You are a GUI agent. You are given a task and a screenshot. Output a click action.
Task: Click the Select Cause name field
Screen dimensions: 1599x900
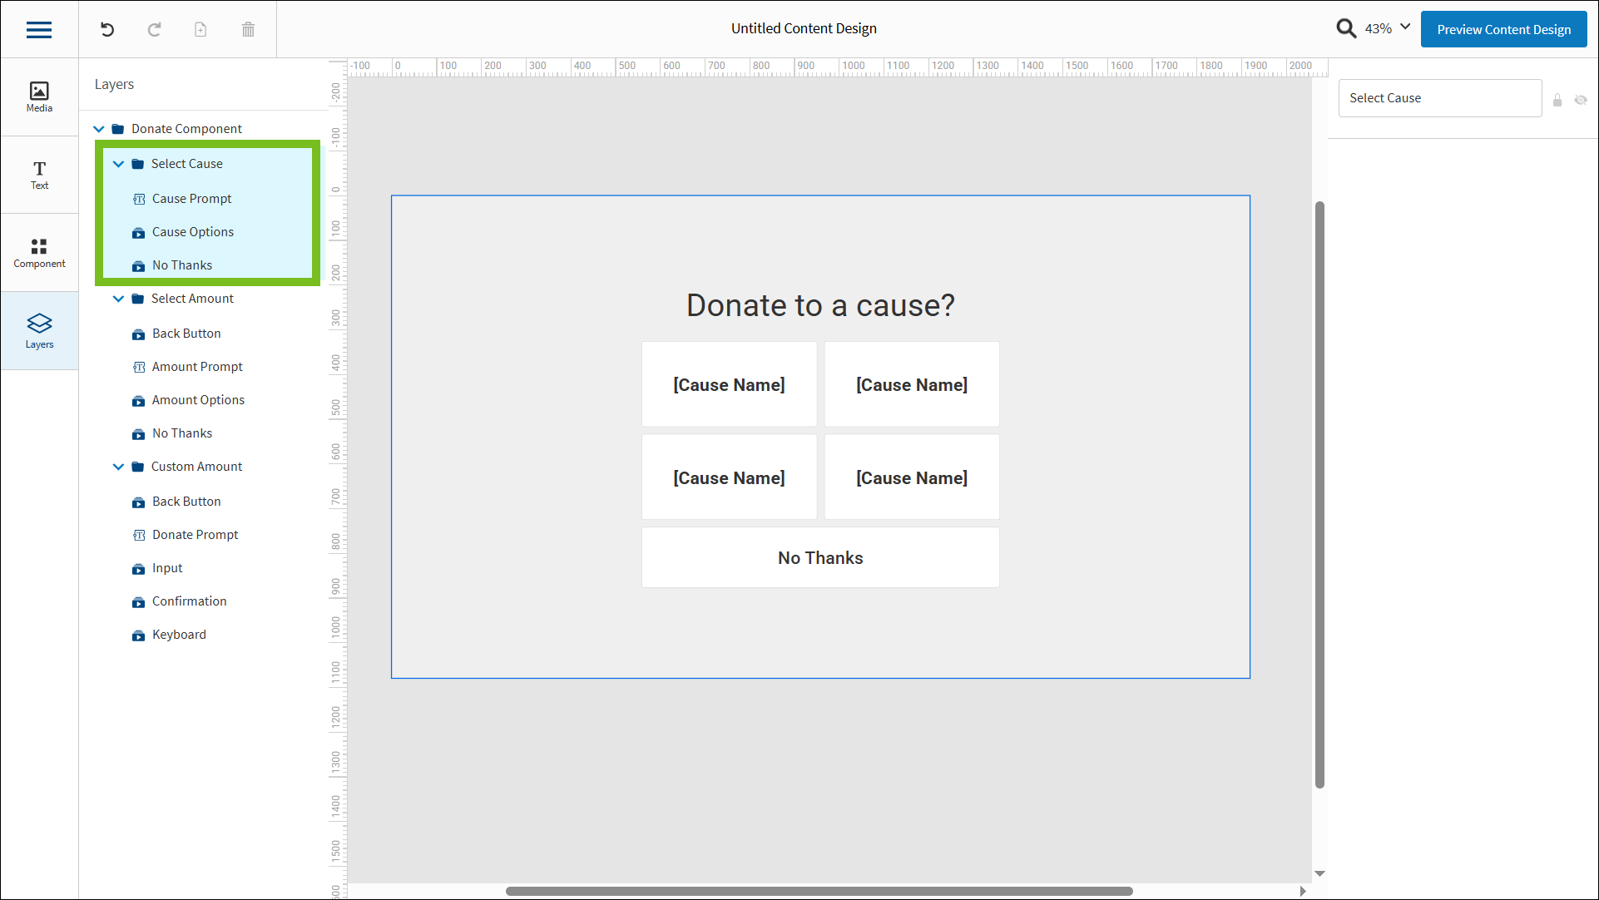click(x=1440, y=97)
